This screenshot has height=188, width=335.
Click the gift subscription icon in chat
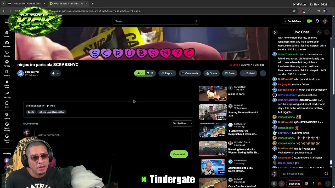[282, 184]
